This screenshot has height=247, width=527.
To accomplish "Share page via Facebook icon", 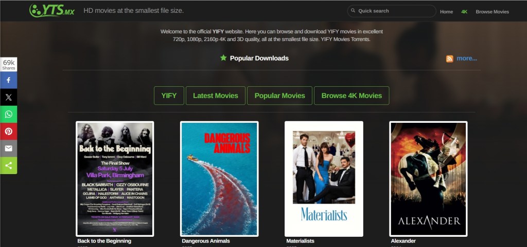I will pyautogui.click(x=9, y=80).
